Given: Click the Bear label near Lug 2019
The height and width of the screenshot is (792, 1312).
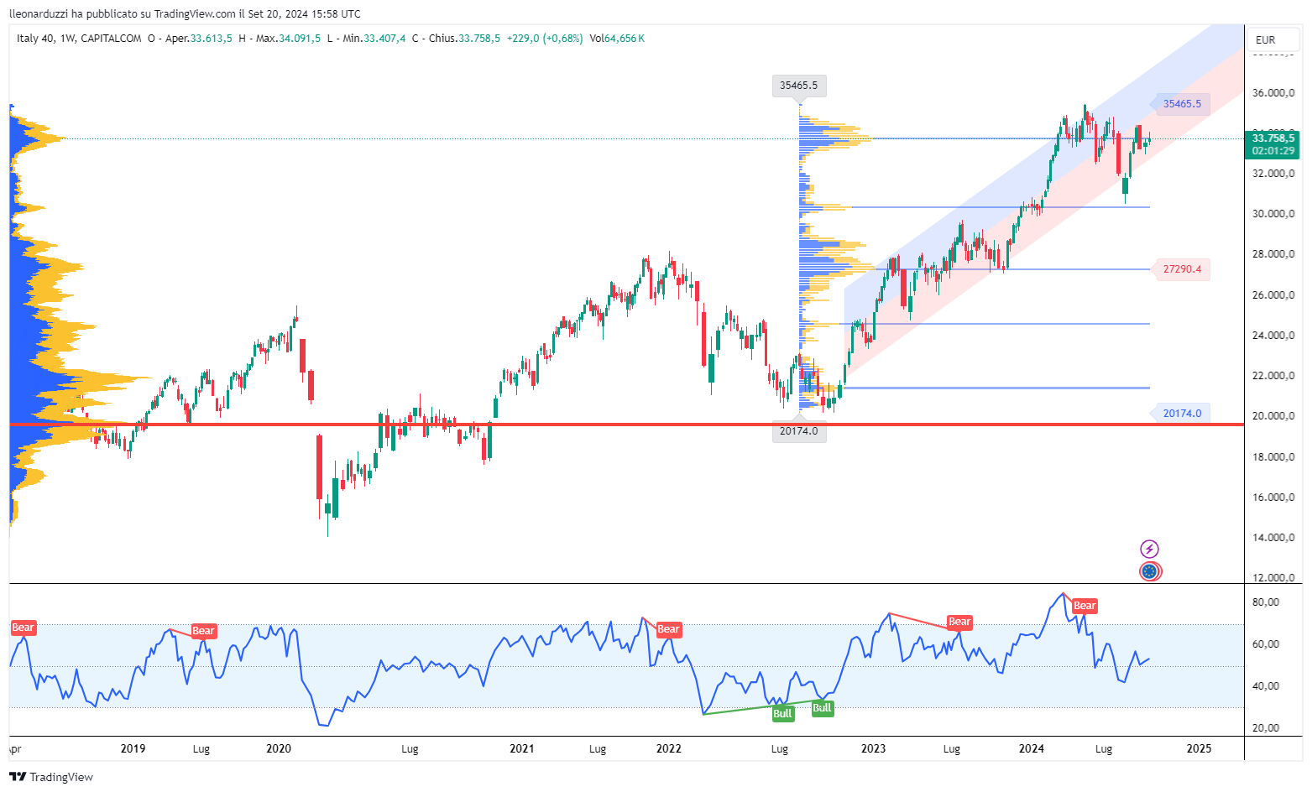Looking at the screenshot, I should click(x=204, y=631).
